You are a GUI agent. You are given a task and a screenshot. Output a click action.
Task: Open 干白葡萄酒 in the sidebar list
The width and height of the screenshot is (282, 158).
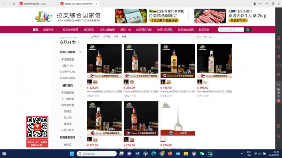68,99
